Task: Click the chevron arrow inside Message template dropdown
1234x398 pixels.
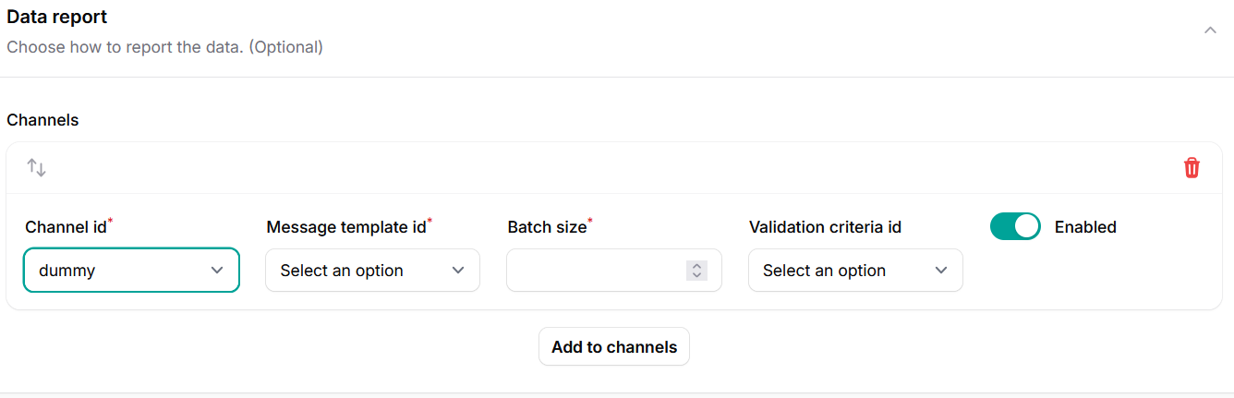Action: tap(458, 271)
